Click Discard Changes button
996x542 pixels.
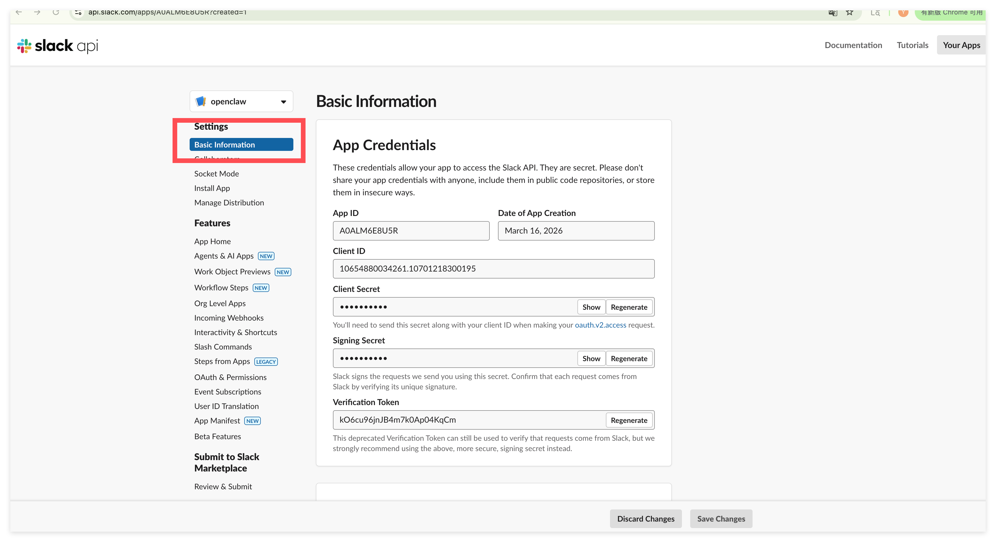pos(645,519)
